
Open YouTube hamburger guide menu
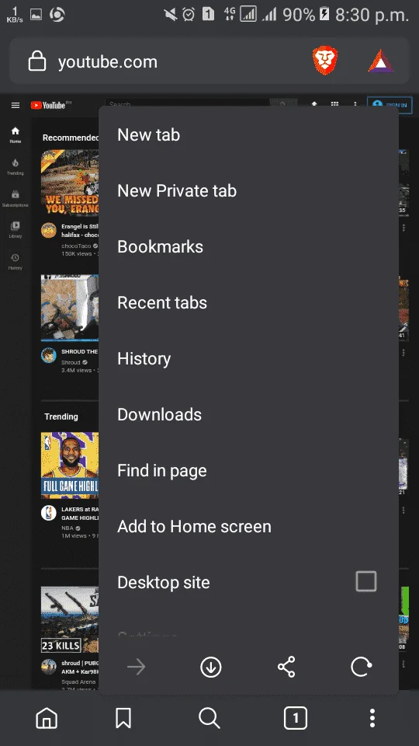pos(16,105)
